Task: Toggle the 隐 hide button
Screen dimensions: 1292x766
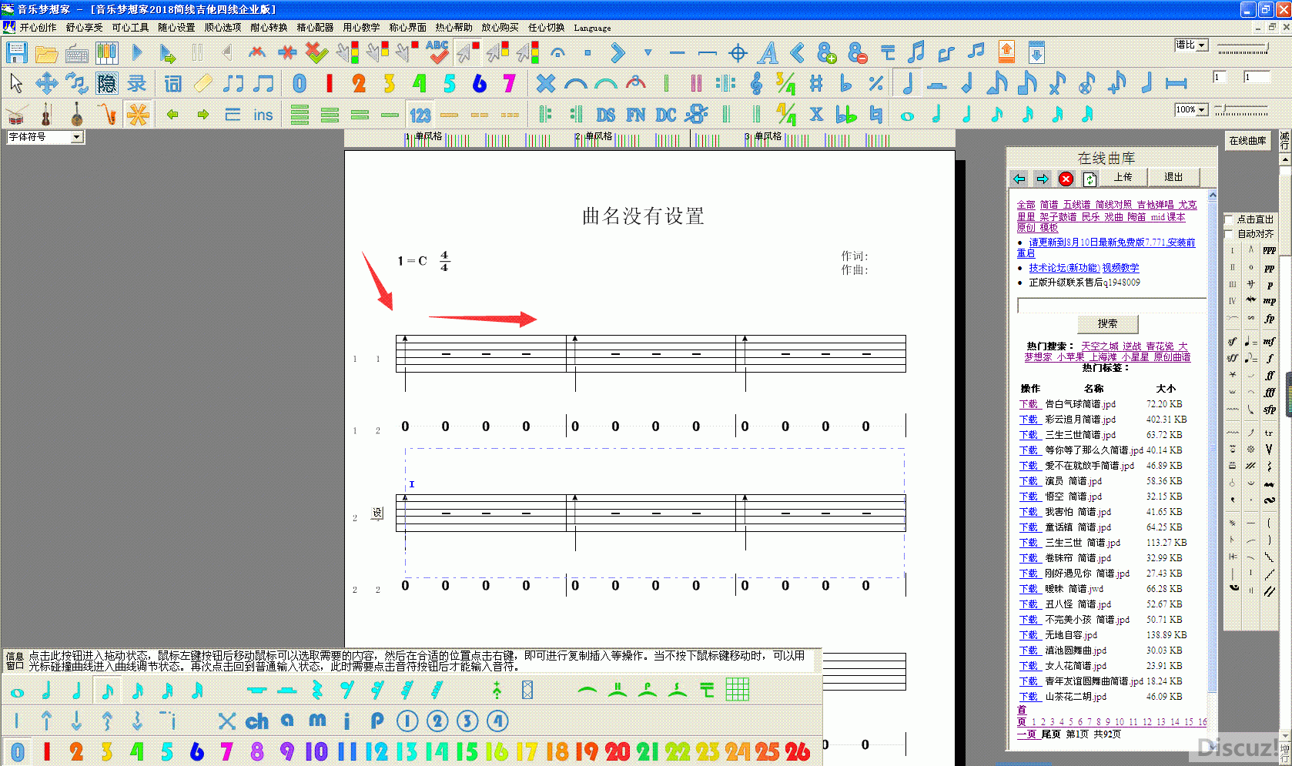Action: pos(106,82)
